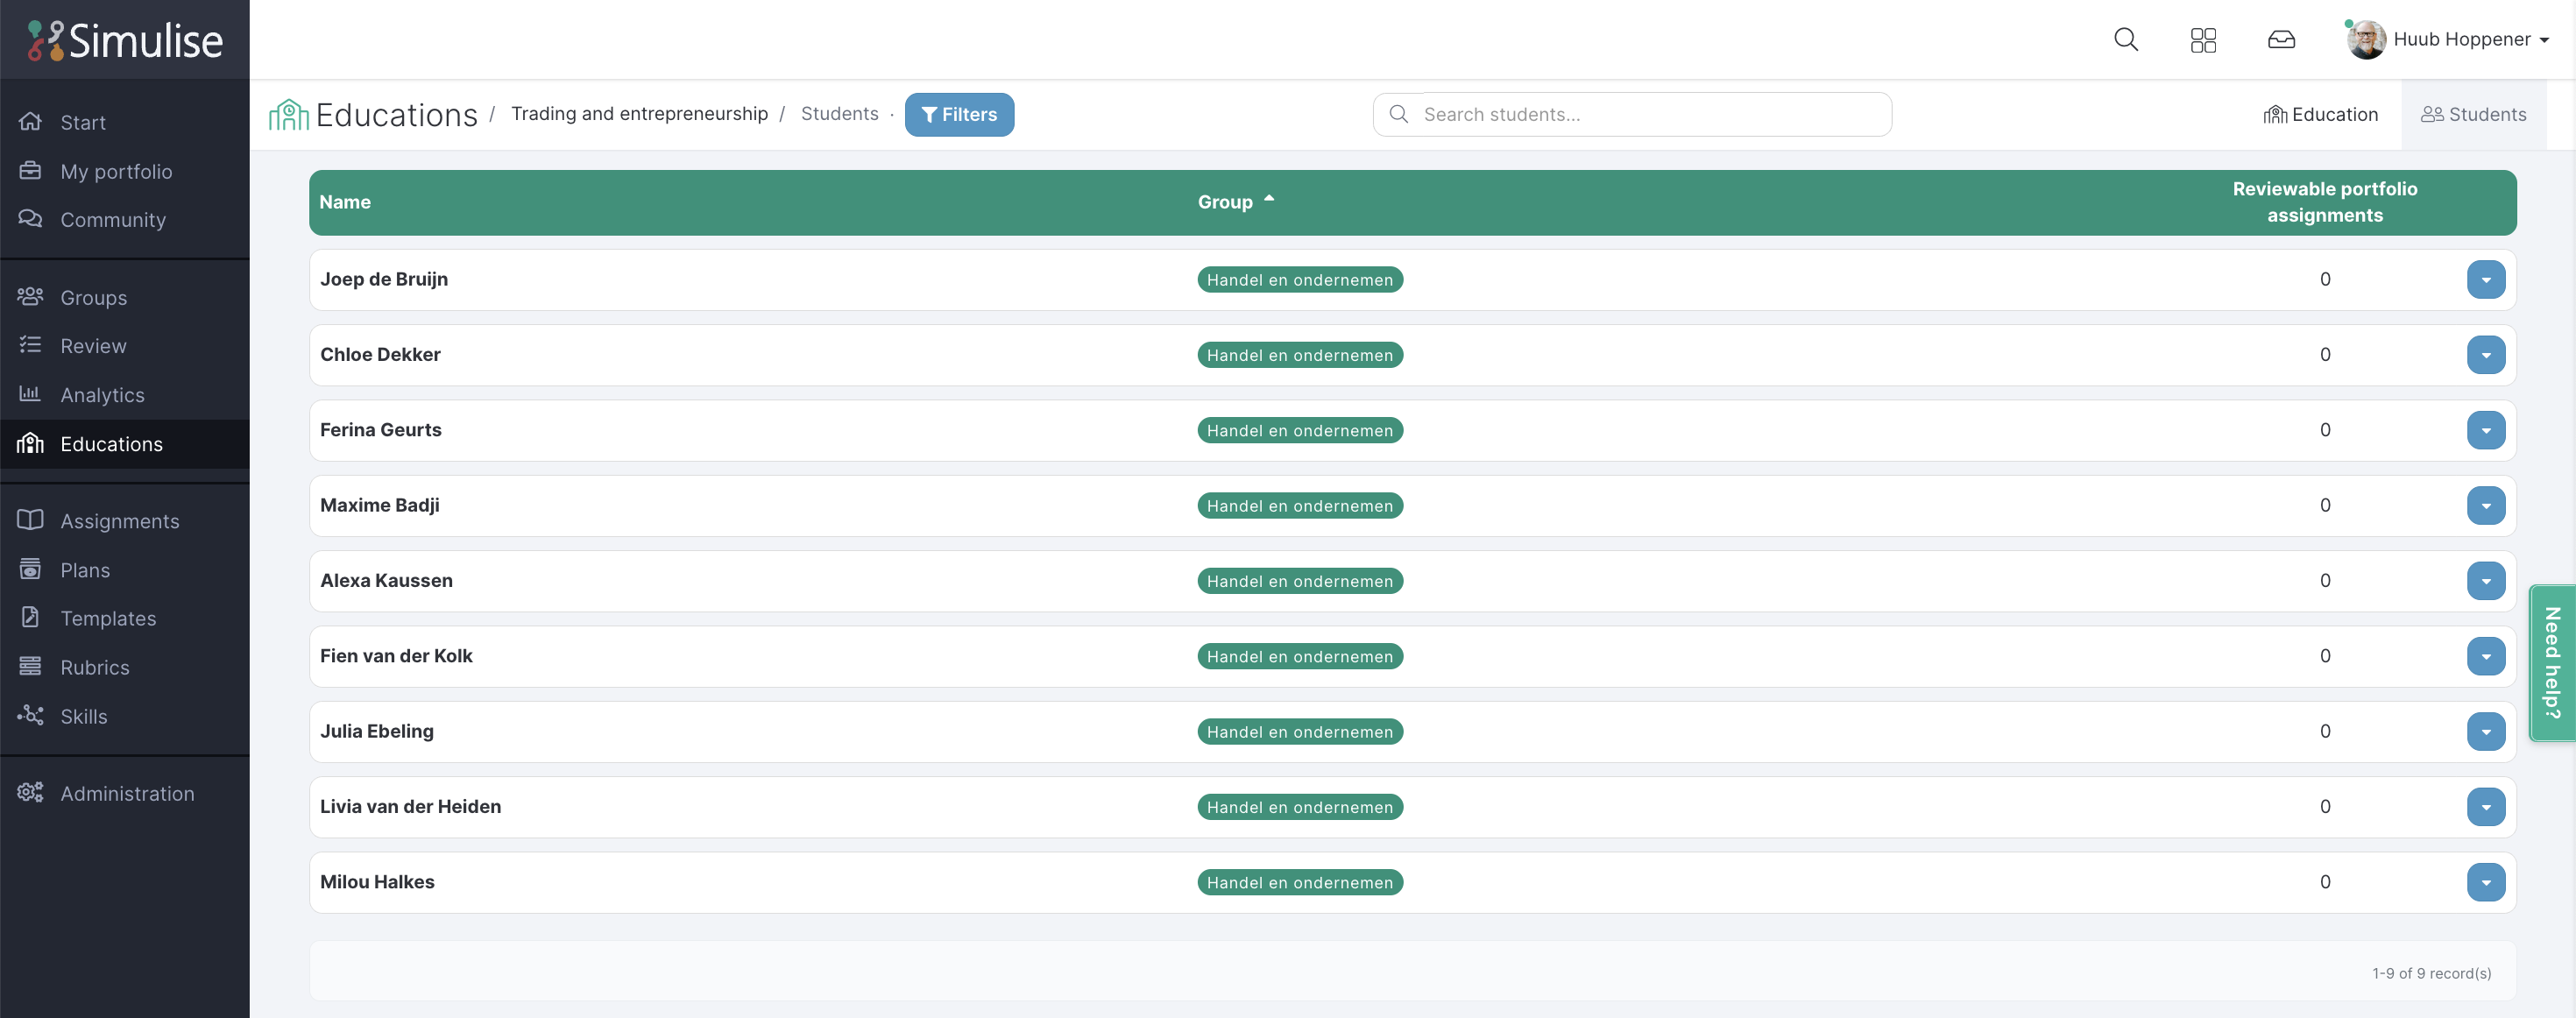
Task: Click Trading and entrepreneurship breadcrumb
Action: coord(639,113)
